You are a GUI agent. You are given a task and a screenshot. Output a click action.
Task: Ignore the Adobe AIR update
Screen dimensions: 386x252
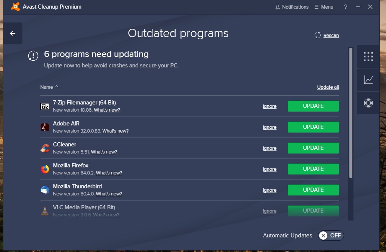269,127
